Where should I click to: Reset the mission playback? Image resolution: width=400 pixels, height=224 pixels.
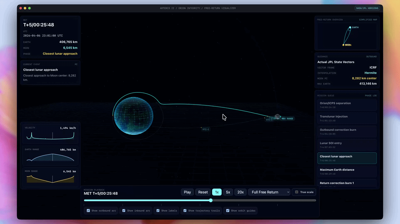coord(203,192)
